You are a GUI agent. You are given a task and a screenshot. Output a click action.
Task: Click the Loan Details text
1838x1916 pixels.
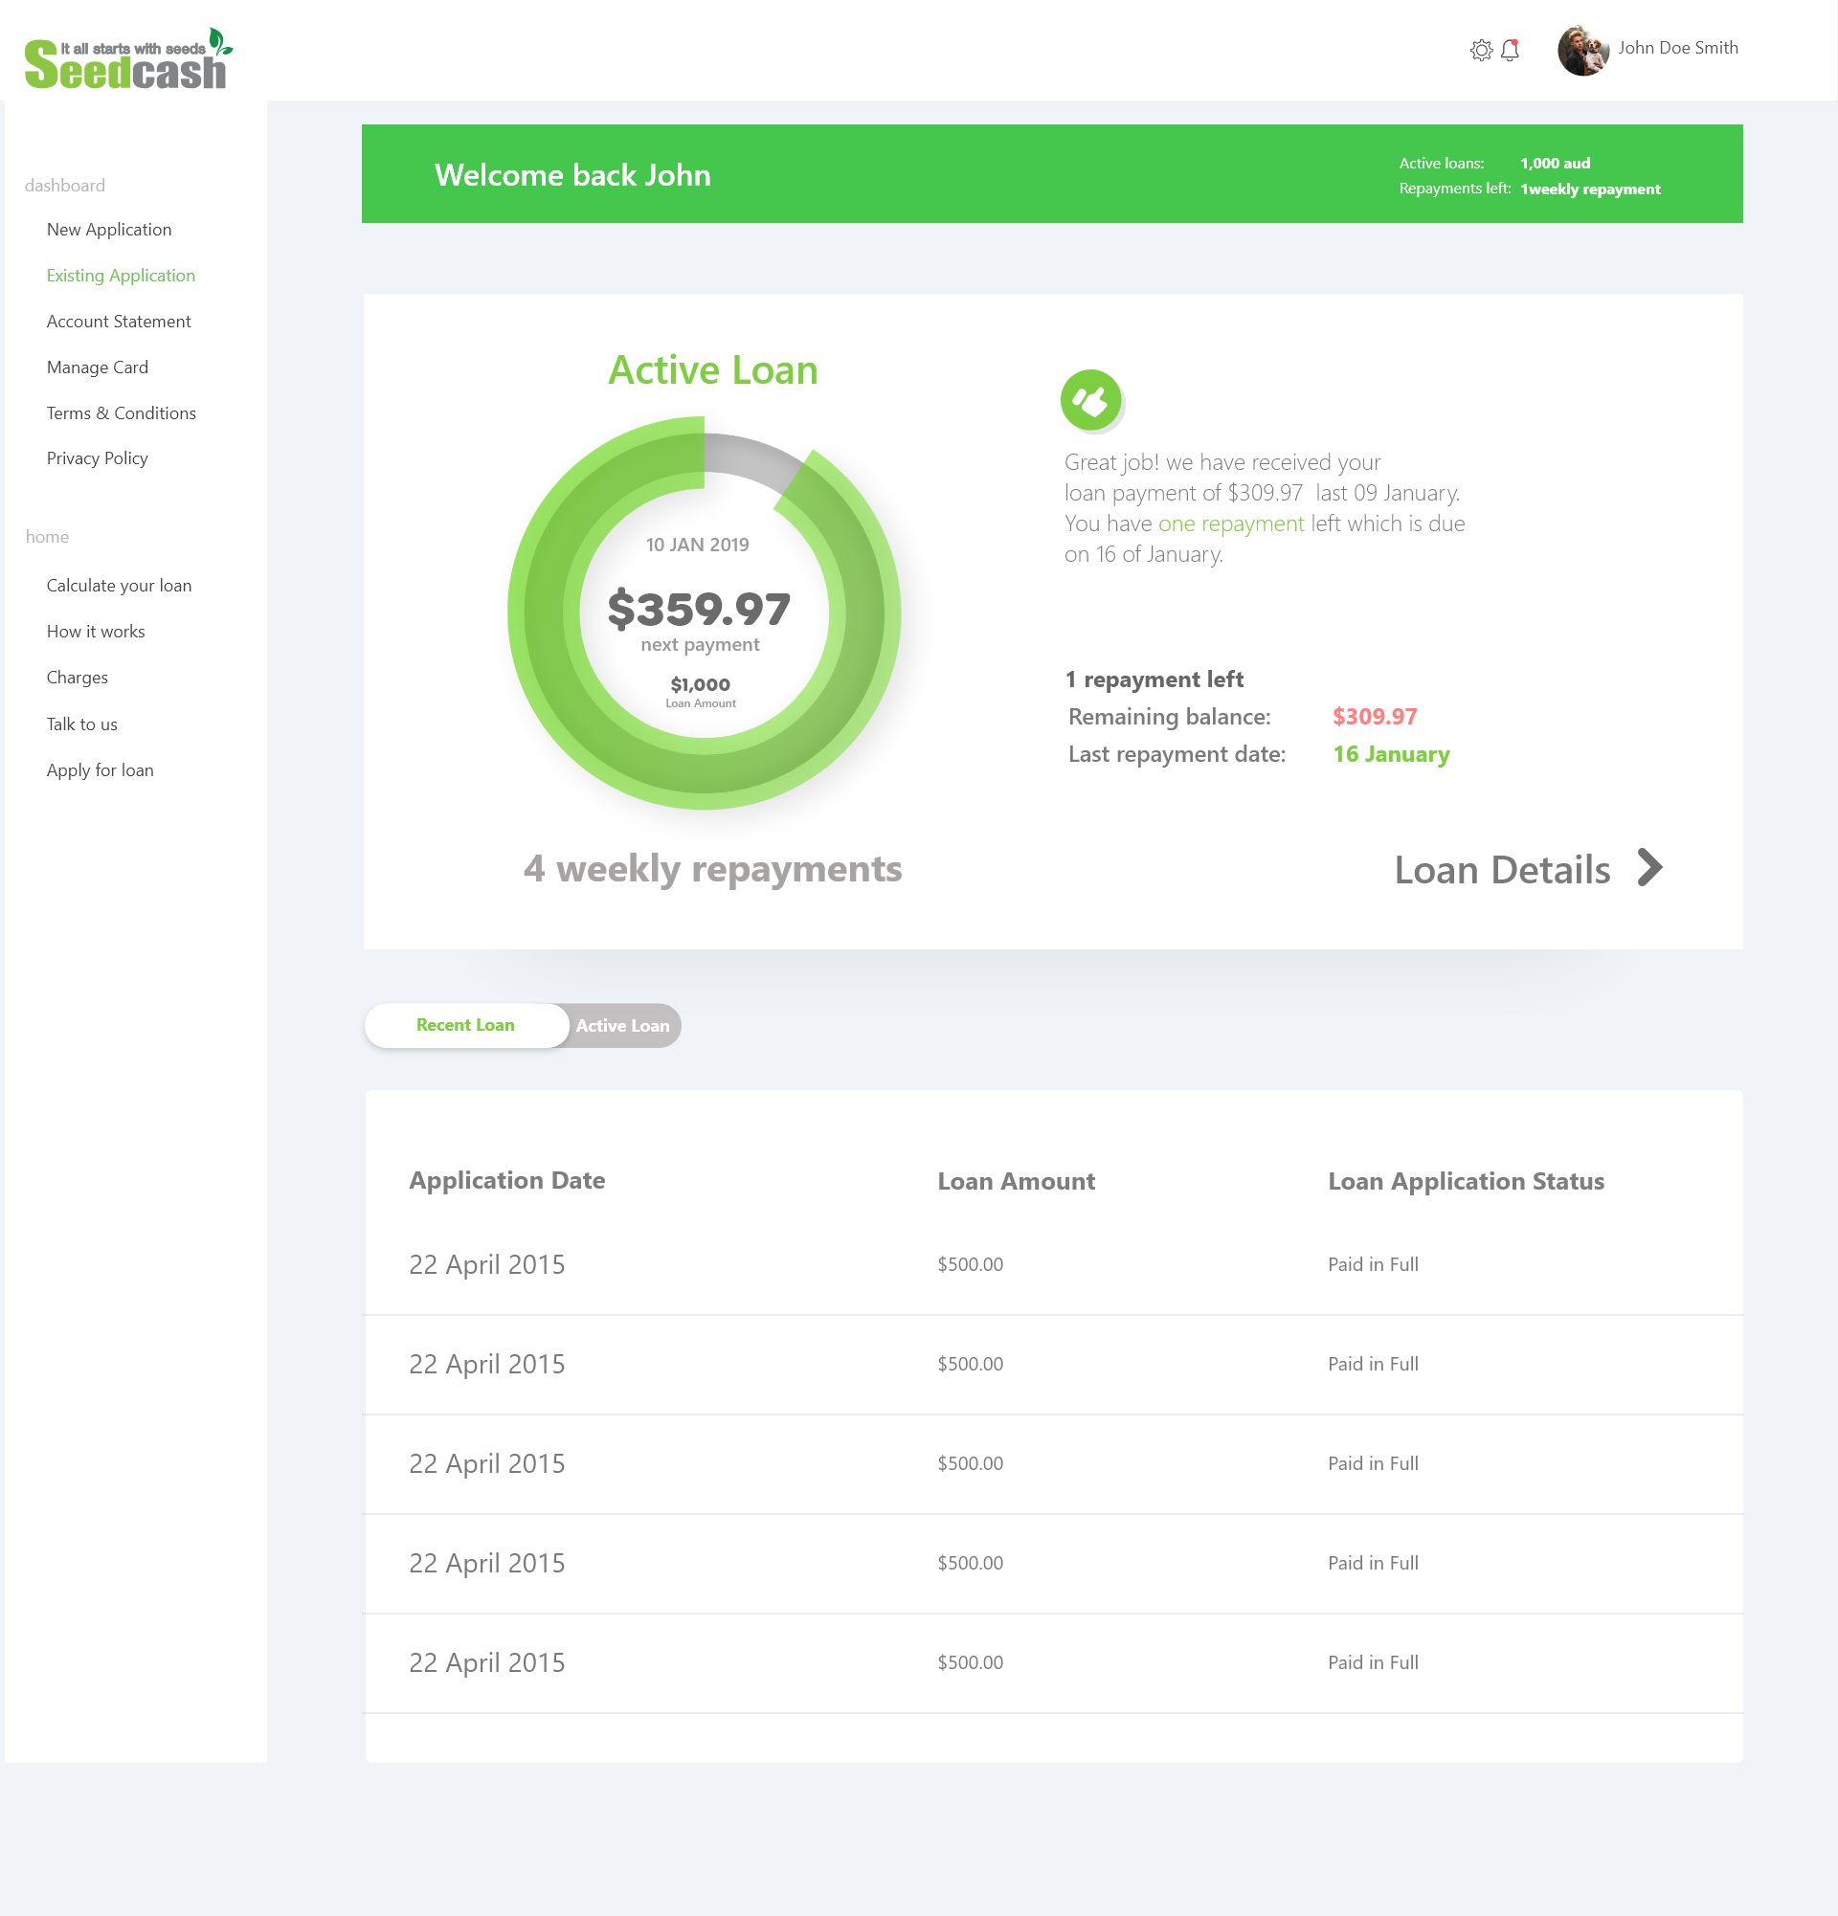tap(1502, 870)
